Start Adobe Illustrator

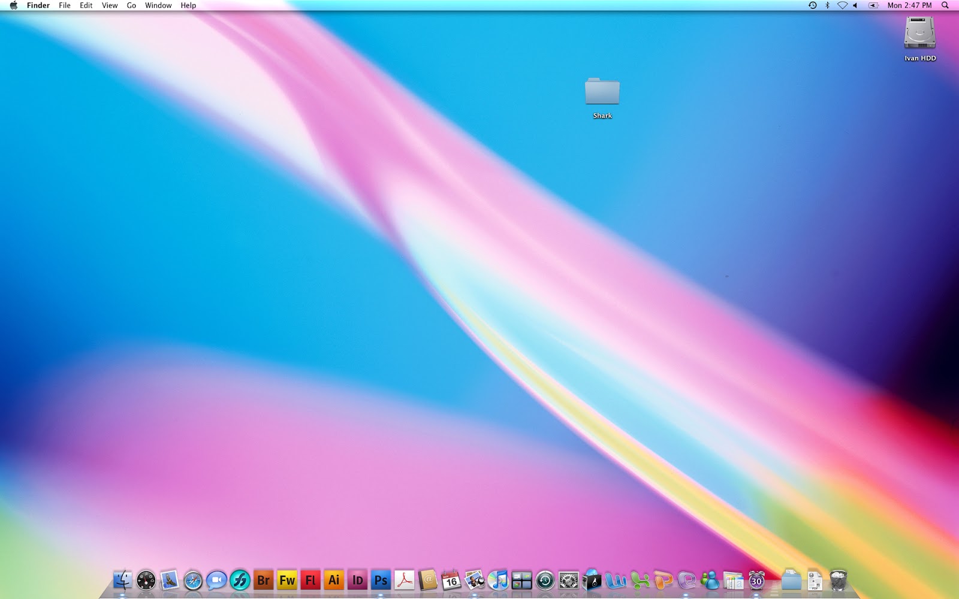pos(334,580)
